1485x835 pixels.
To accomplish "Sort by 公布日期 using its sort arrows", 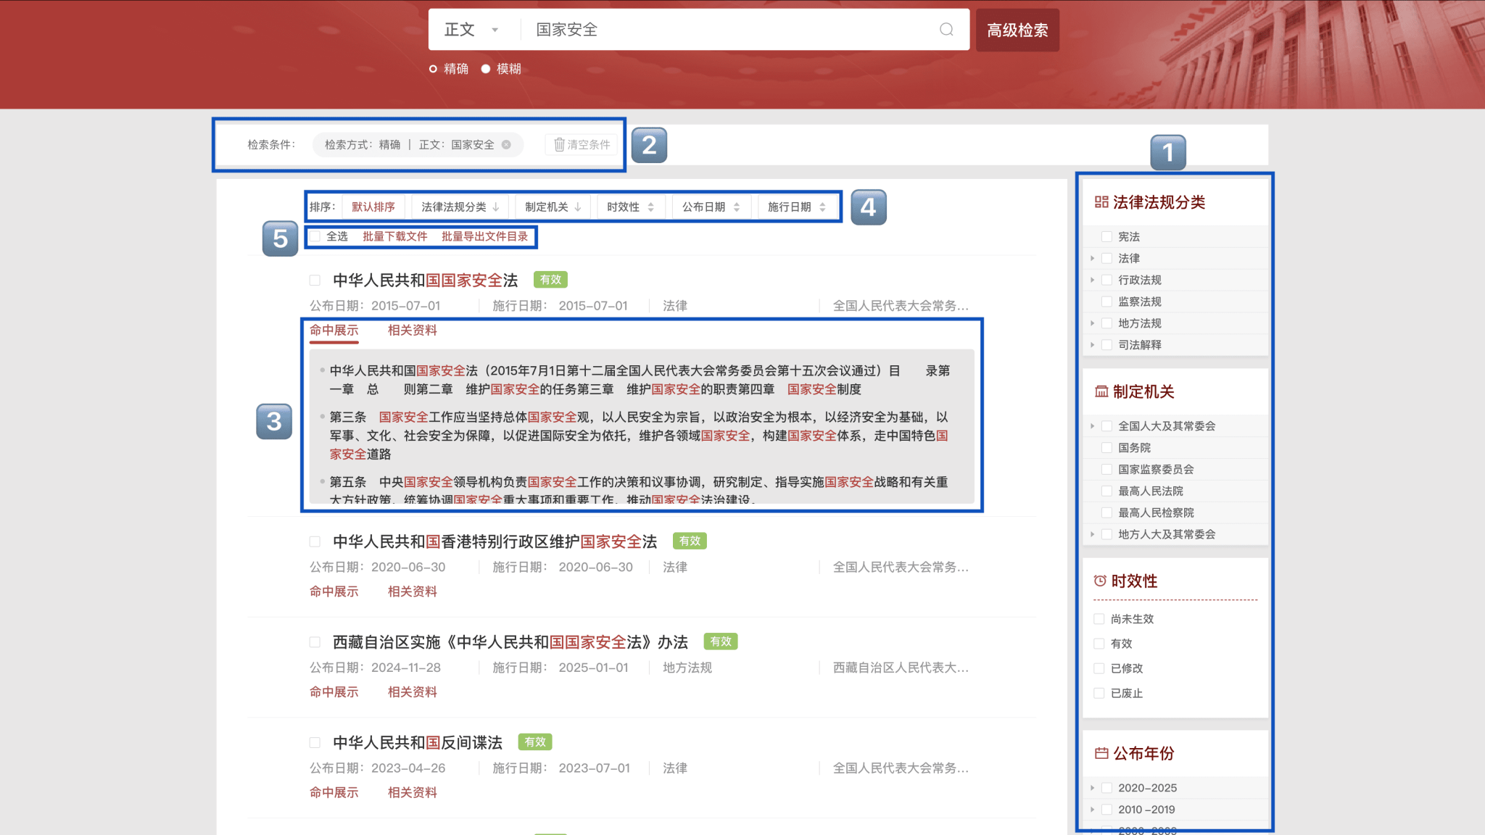I will [x=737, y=207].
